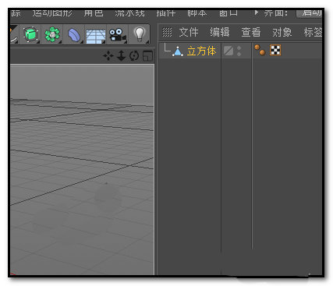Toggle the viewport layout maximize icon
Screen dimensions: 333x286
[147, 56]
